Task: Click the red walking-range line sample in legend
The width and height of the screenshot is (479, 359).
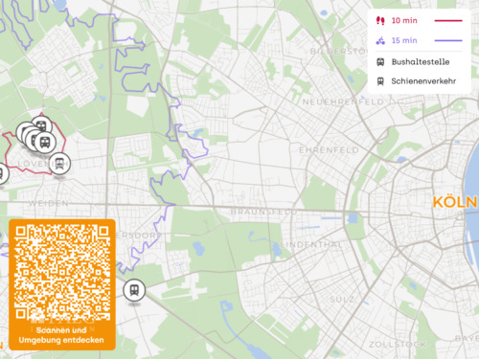Action: tap(448, 21)
